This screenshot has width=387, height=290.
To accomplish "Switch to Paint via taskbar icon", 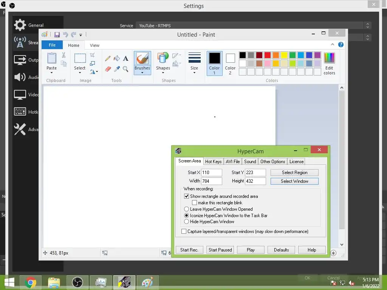I will pyautogui.click(x=148, y=282).
